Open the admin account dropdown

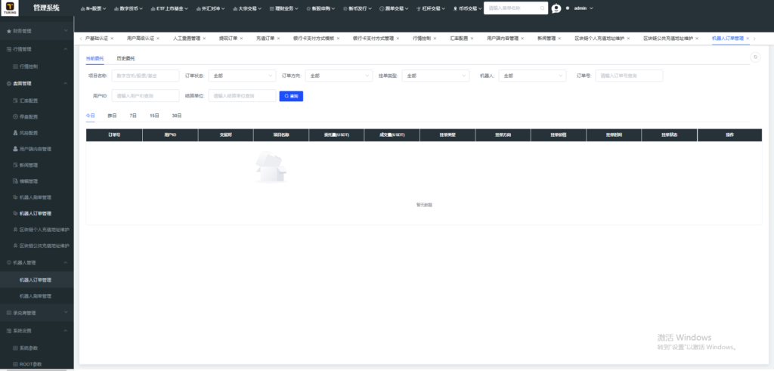pos(583,8)
